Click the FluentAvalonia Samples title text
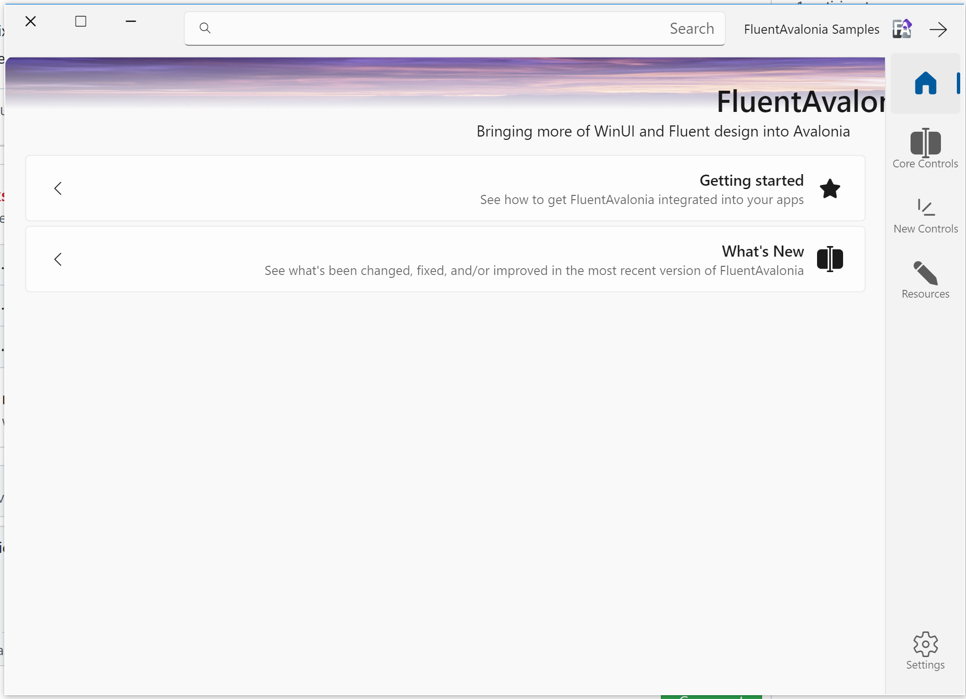 [x=811, y=29]
